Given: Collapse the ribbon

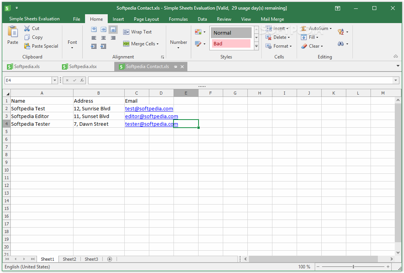Looking at the screenshot, I should pyautogui.click(x=396, y=57).
